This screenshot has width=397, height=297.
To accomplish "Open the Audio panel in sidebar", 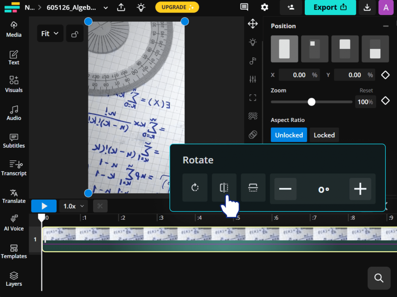I will tap(14, 113).
